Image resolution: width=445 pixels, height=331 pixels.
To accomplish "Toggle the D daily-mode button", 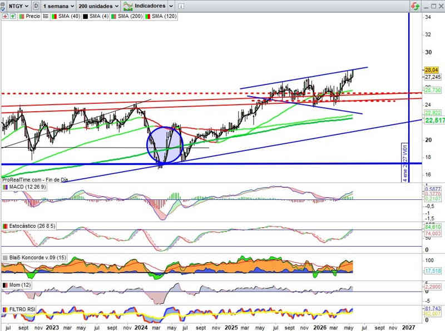I will [x=36, y=6].
